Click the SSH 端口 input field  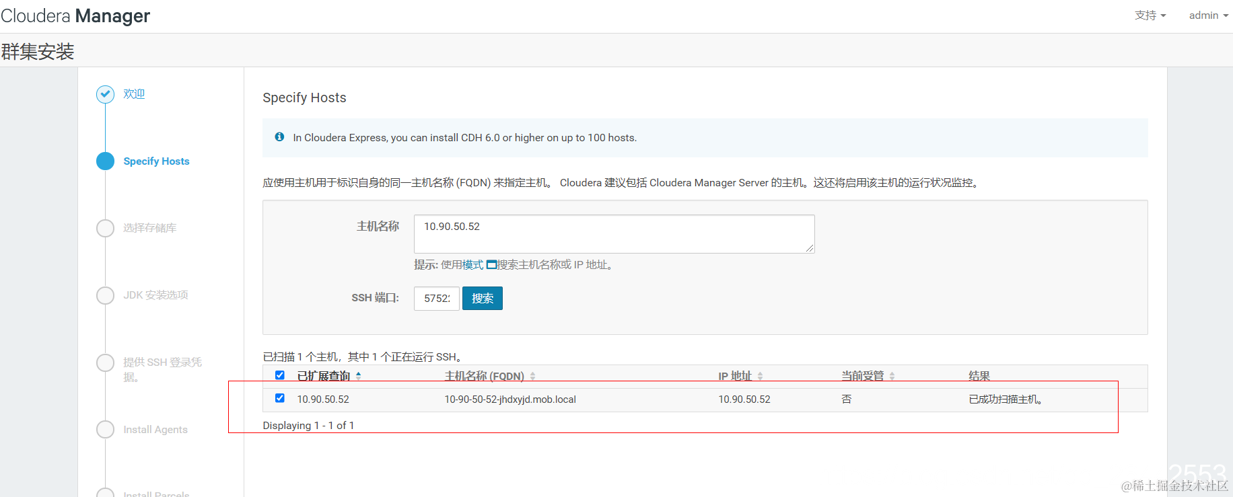coord(437,299)
